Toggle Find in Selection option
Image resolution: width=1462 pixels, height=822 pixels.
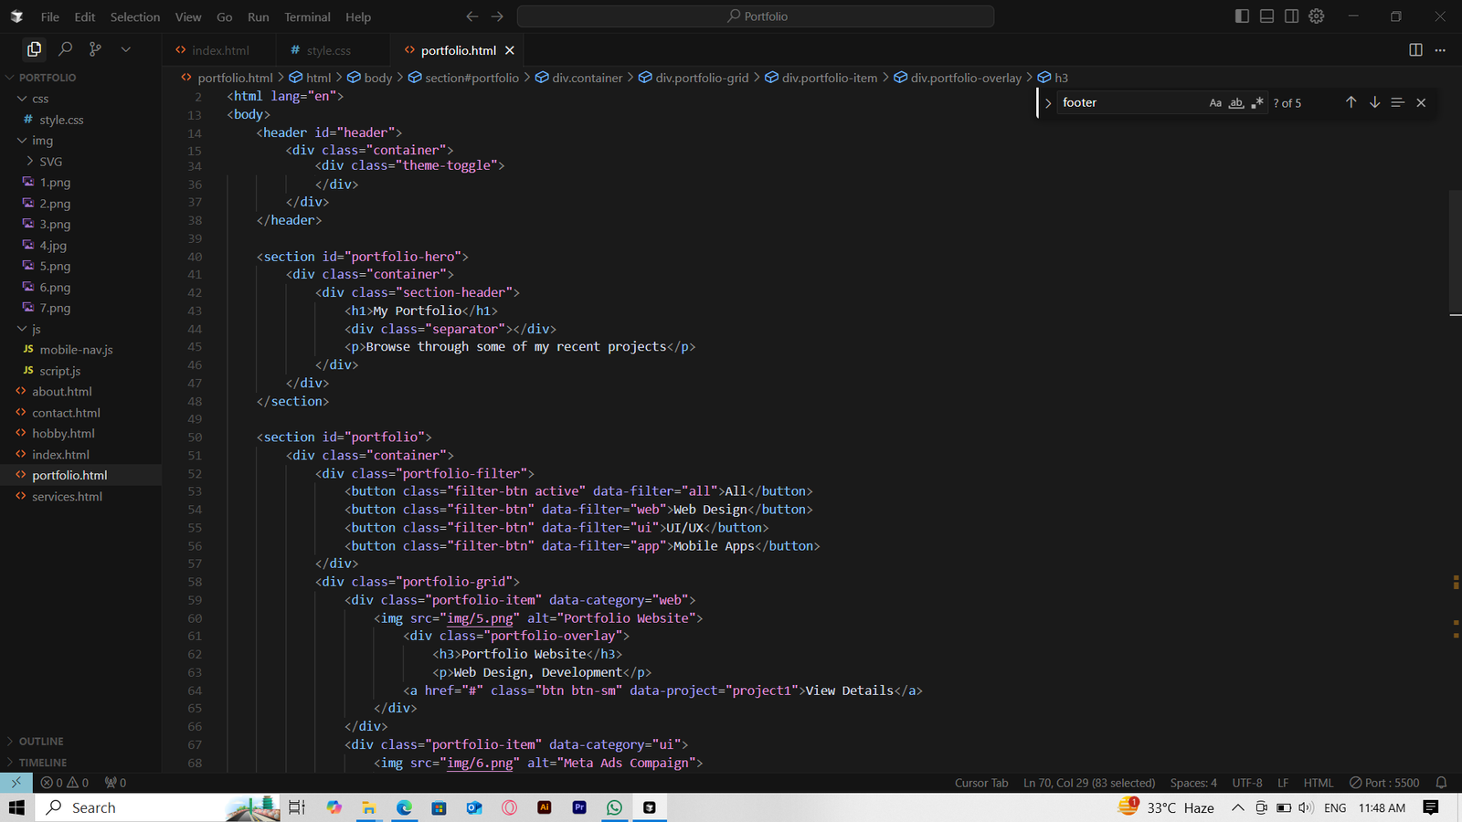(x=1397, y=102)
